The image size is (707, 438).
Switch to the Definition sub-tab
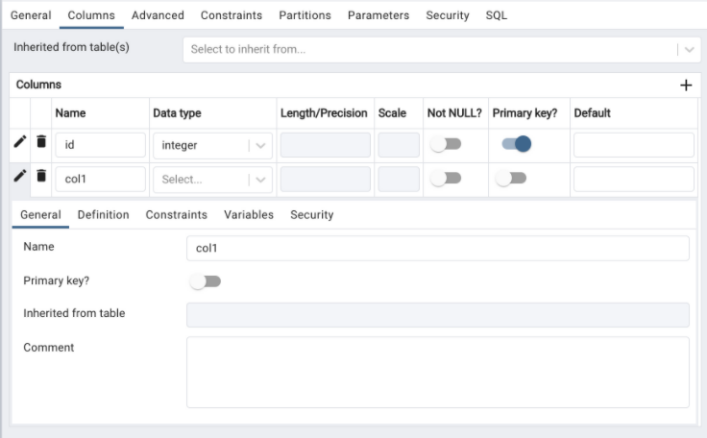(x=103, y=215)
